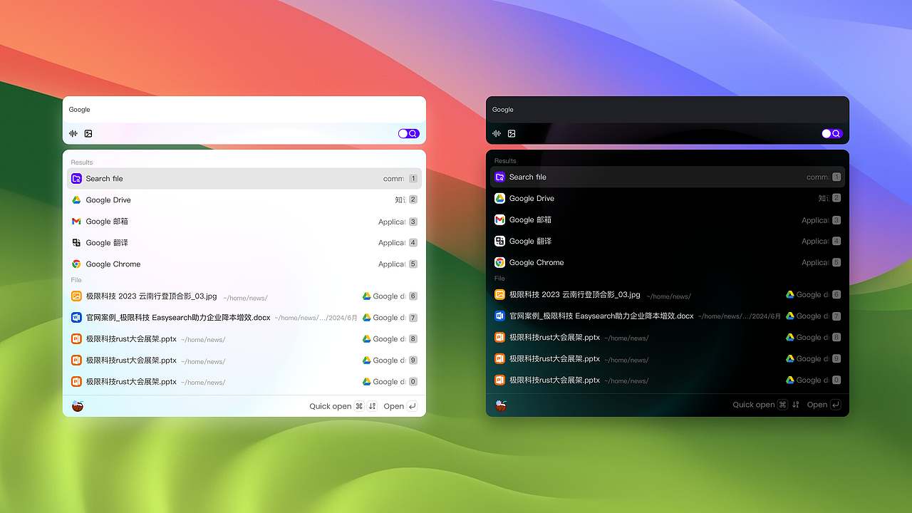The height and width of the screenshot is (513, 912).
Task: Open the 云南行登顶合影_03.jpg image icon, dark window
Action: 499,295
